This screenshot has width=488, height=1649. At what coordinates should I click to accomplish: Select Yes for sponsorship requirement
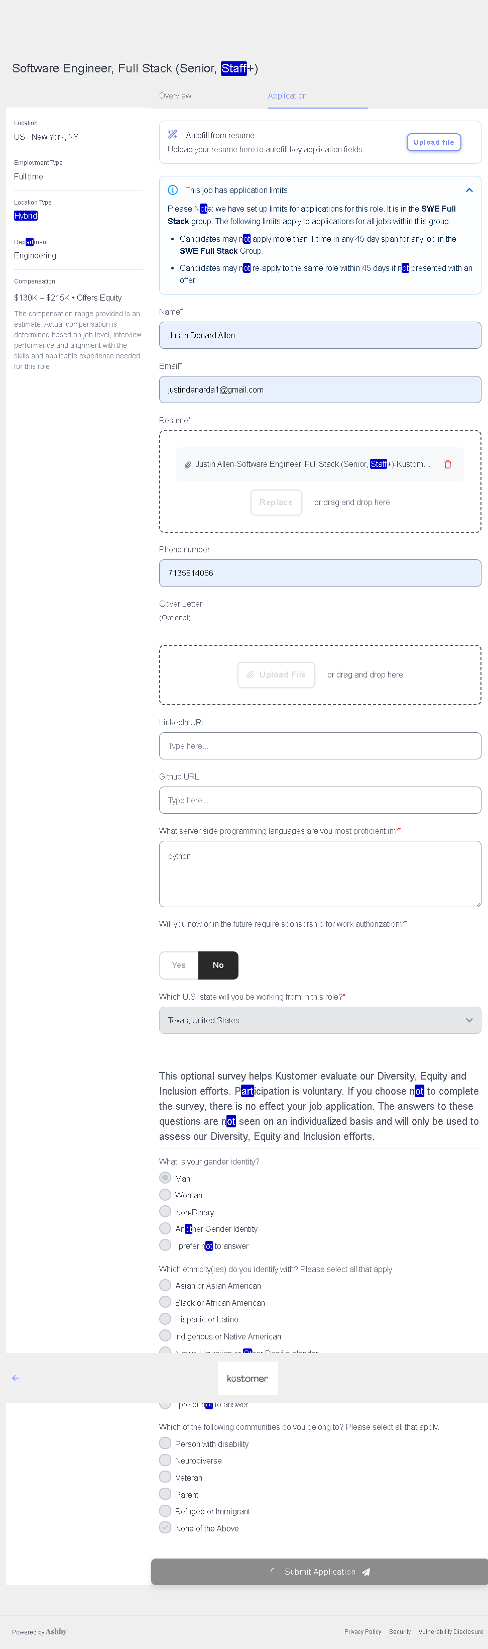point(178,964)
